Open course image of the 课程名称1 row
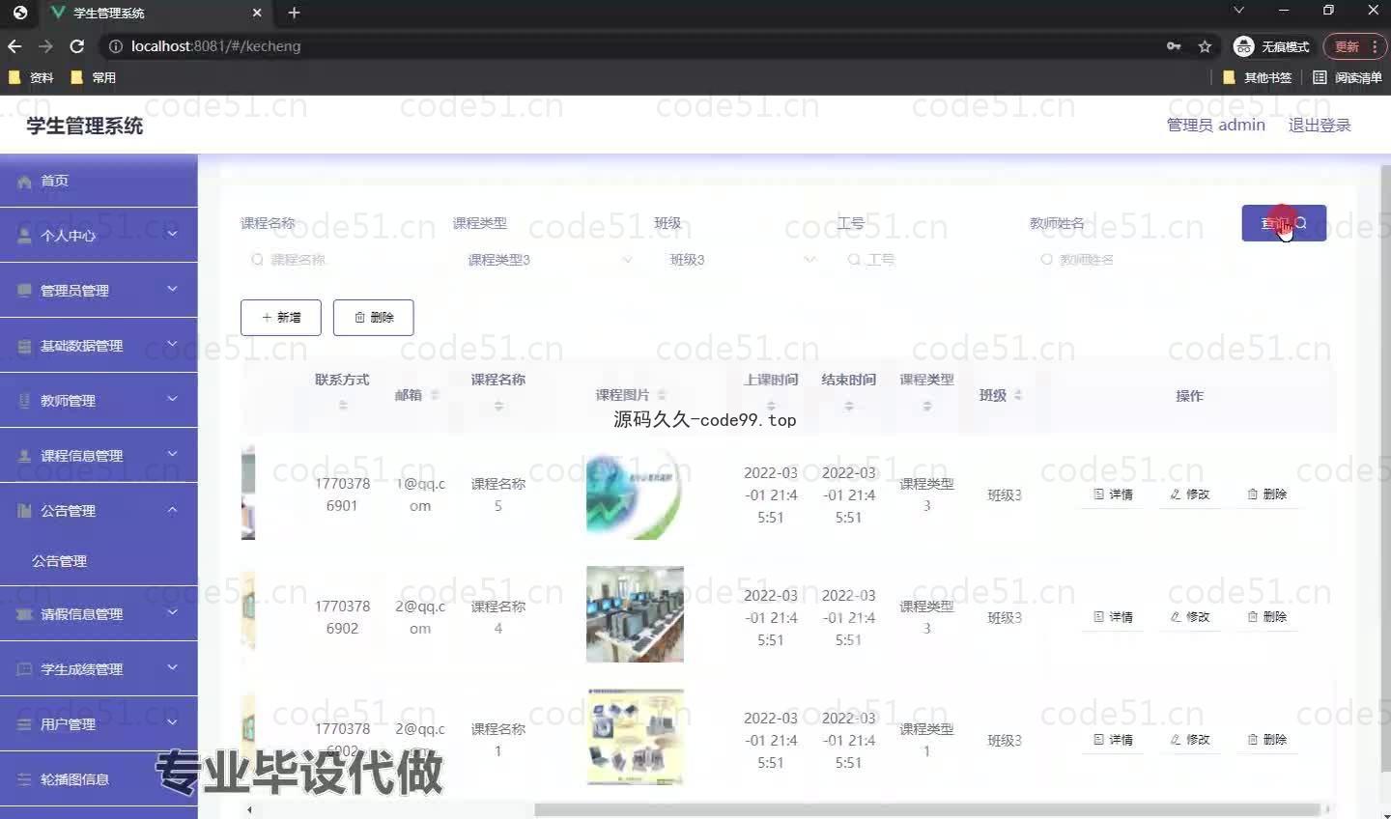This screenshot has width=1391, height=819. click(x=635, y=737)
